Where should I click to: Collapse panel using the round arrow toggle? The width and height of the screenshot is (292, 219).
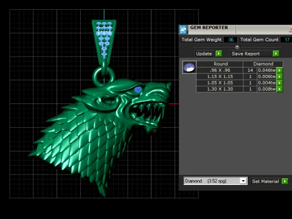(x=237, y=47)
